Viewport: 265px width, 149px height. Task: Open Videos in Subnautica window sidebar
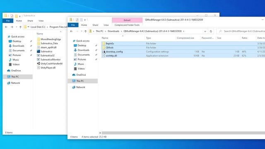16,65
